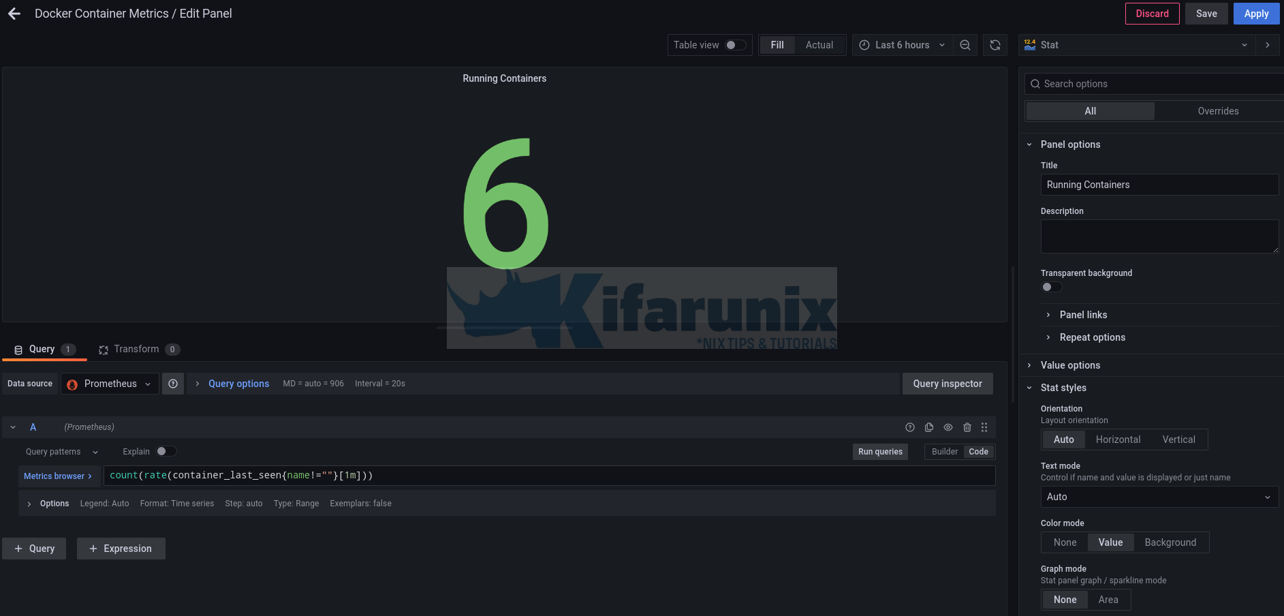This screenshot has height=616, width=1284.
Task: Show query A help icon
Action: (x=910, y=427)
